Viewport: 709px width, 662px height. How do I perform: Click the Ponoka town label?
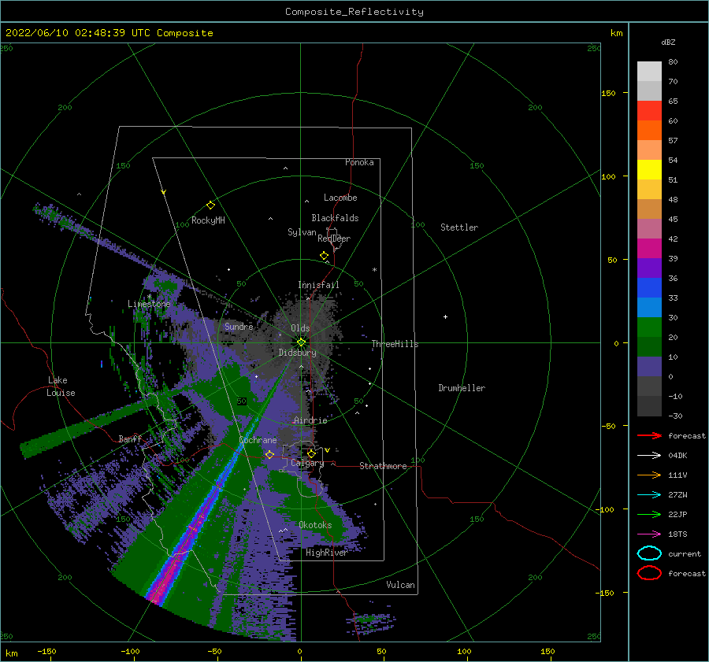(x=359, y=162)
